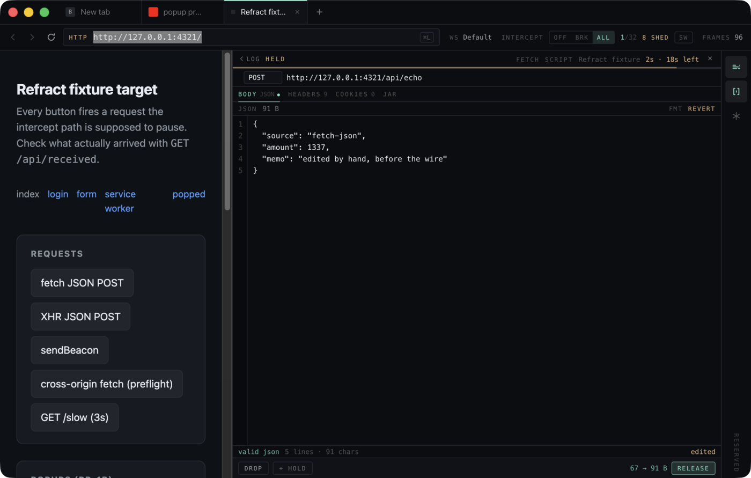Click the ⌘L shortcut badge in address bar
This screenshot has height=478, width=751.
[426, 37]
